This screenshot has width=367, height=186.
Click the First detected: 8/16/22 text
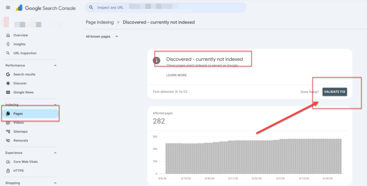click(x=170, y=92)
